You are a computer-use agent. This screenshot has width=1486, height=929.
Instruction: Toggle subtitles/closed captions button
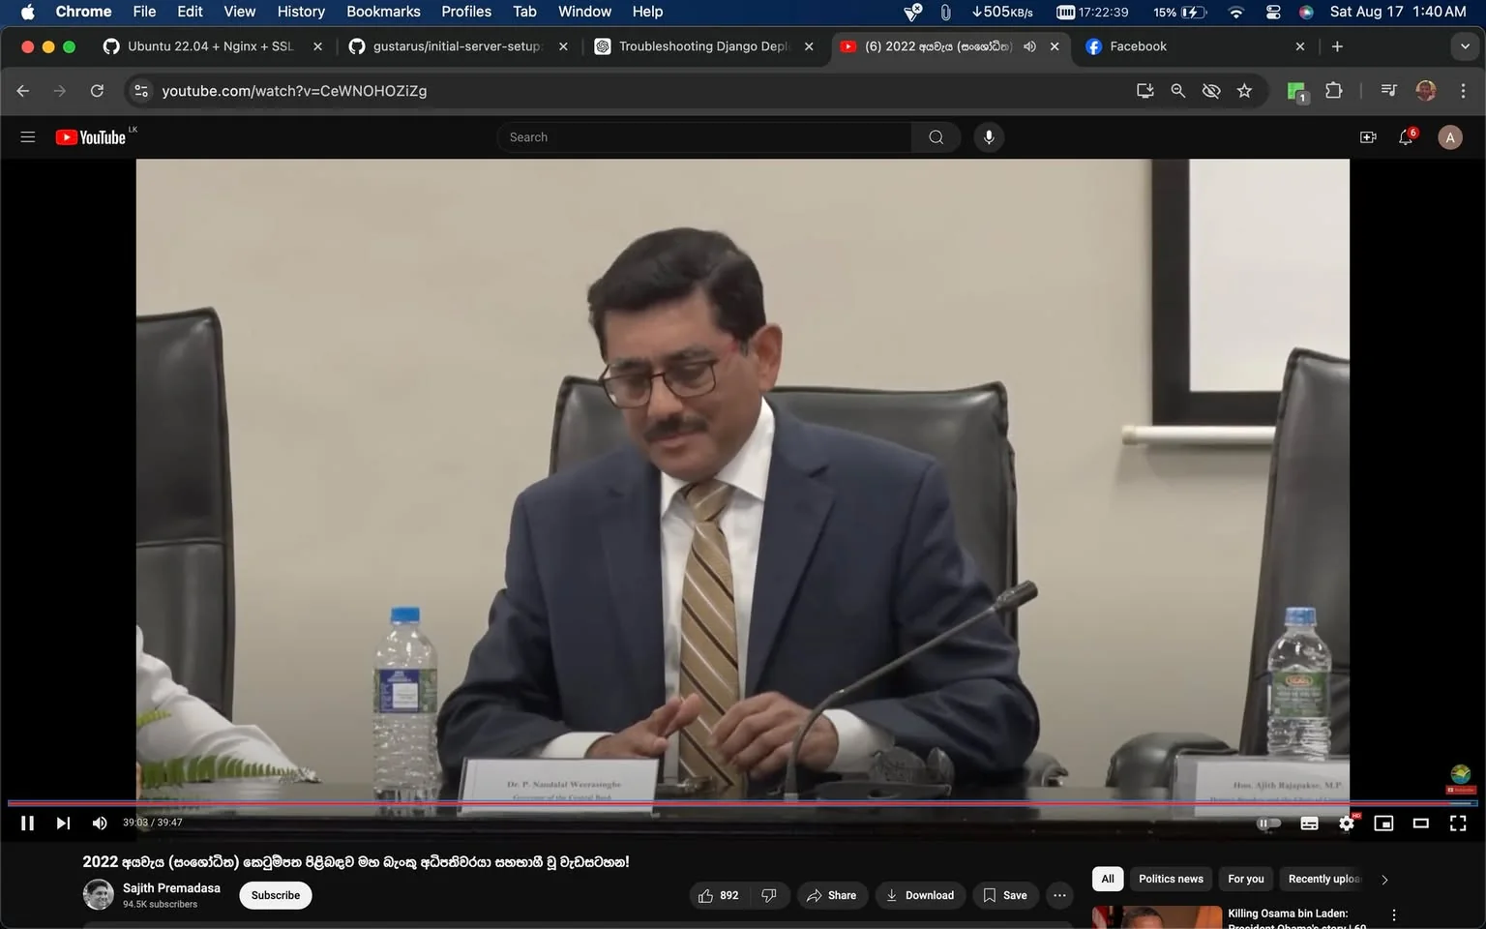[1309, 824]
